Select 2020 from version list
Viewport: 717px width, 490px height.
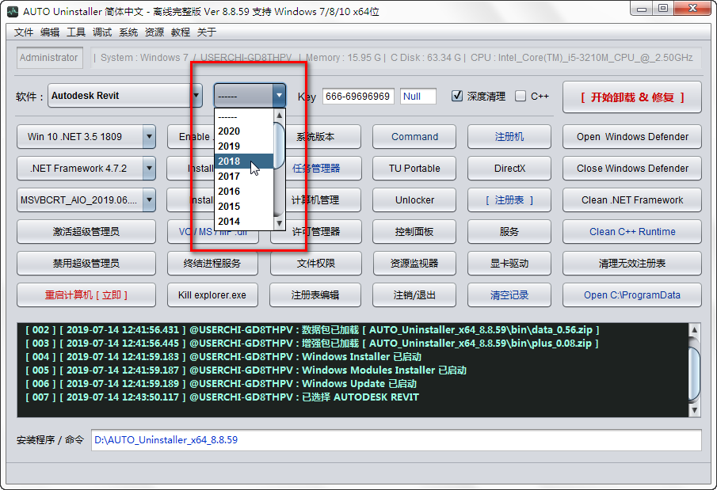point(244,131)
